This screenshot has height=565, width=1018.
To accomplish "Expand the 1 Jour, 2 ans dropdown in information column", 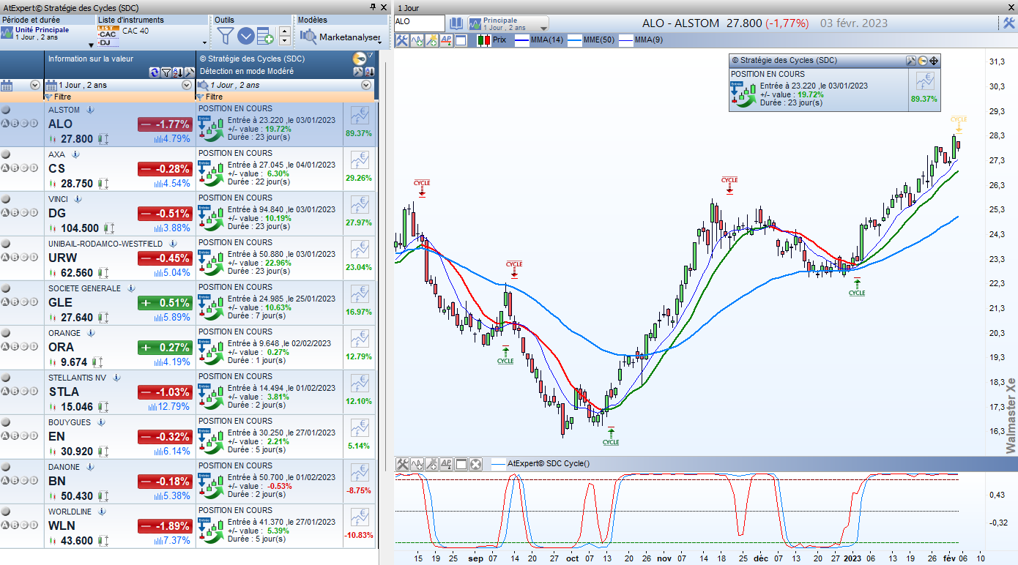I will pyautogui.click(x=186, y=86).
